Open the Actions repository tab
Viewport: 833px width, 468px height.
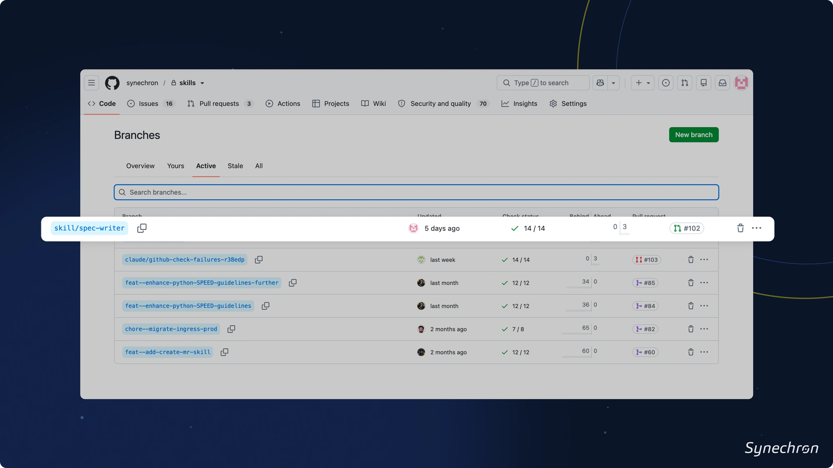[283, 104]
